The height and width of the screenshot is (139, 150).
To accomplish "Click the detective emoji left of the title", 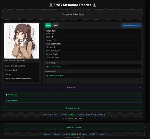I will [x=51, y=5].
